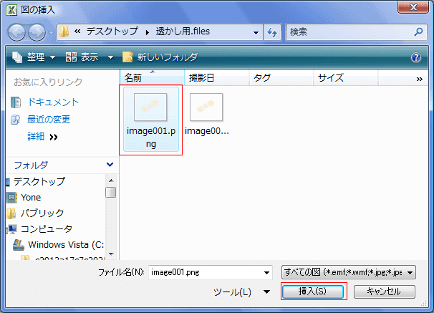Go back with the Back arrow button
Image resolution: width=434 pixels, height=313 pixels.
click(x=16, y=32)
